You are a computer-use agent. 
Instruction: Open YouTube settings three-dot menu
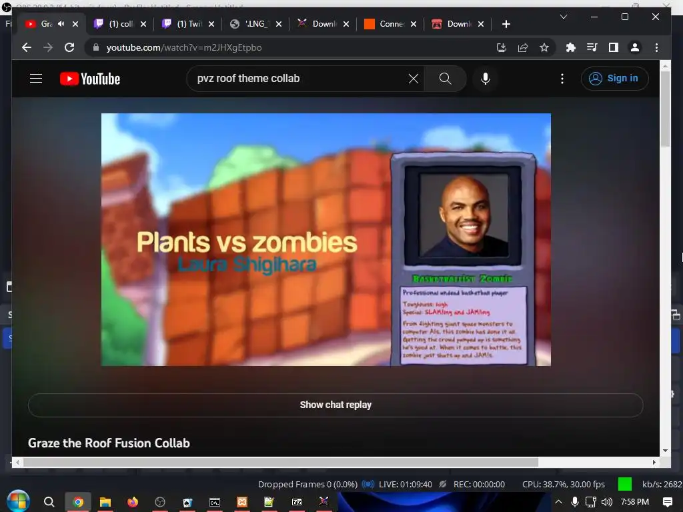tap(562, 79)
